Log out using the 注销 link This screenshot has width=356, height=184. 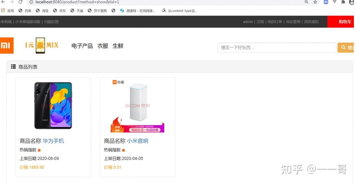[x=260, y=22]
